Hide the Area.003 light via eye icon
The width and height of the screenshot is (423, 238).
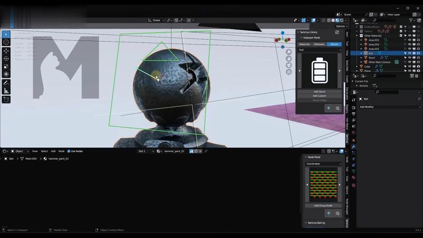(x=410, y=40)
